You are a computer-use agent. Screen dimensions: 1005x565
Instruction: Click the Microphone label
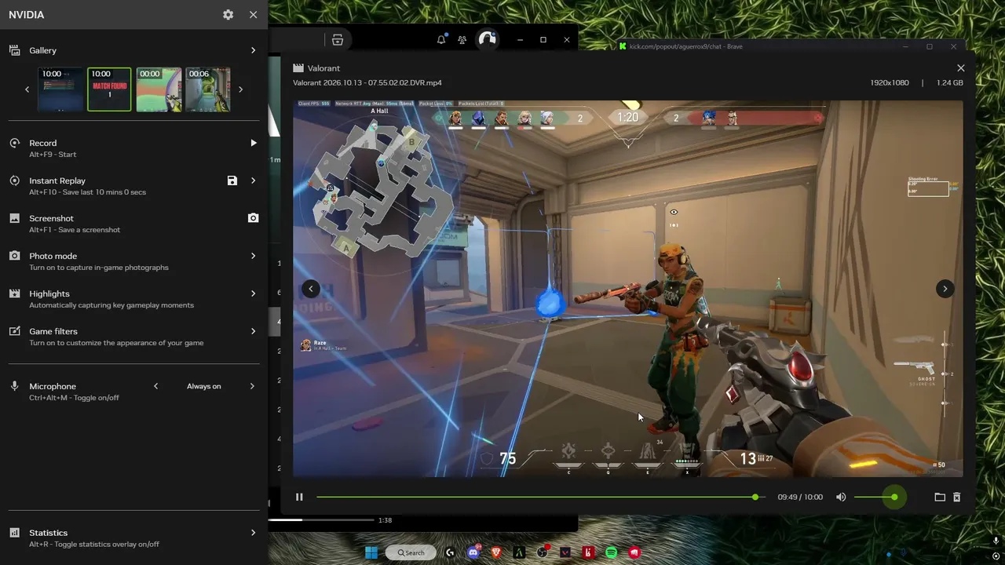click(53, 386)
